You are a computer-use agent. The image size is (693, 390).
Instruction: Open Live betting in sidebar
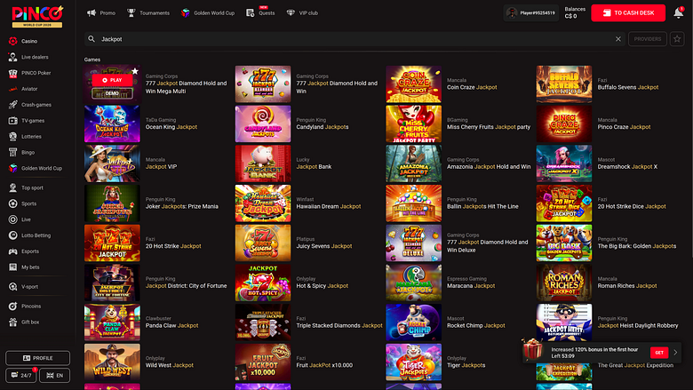click(x=20, y=219)
